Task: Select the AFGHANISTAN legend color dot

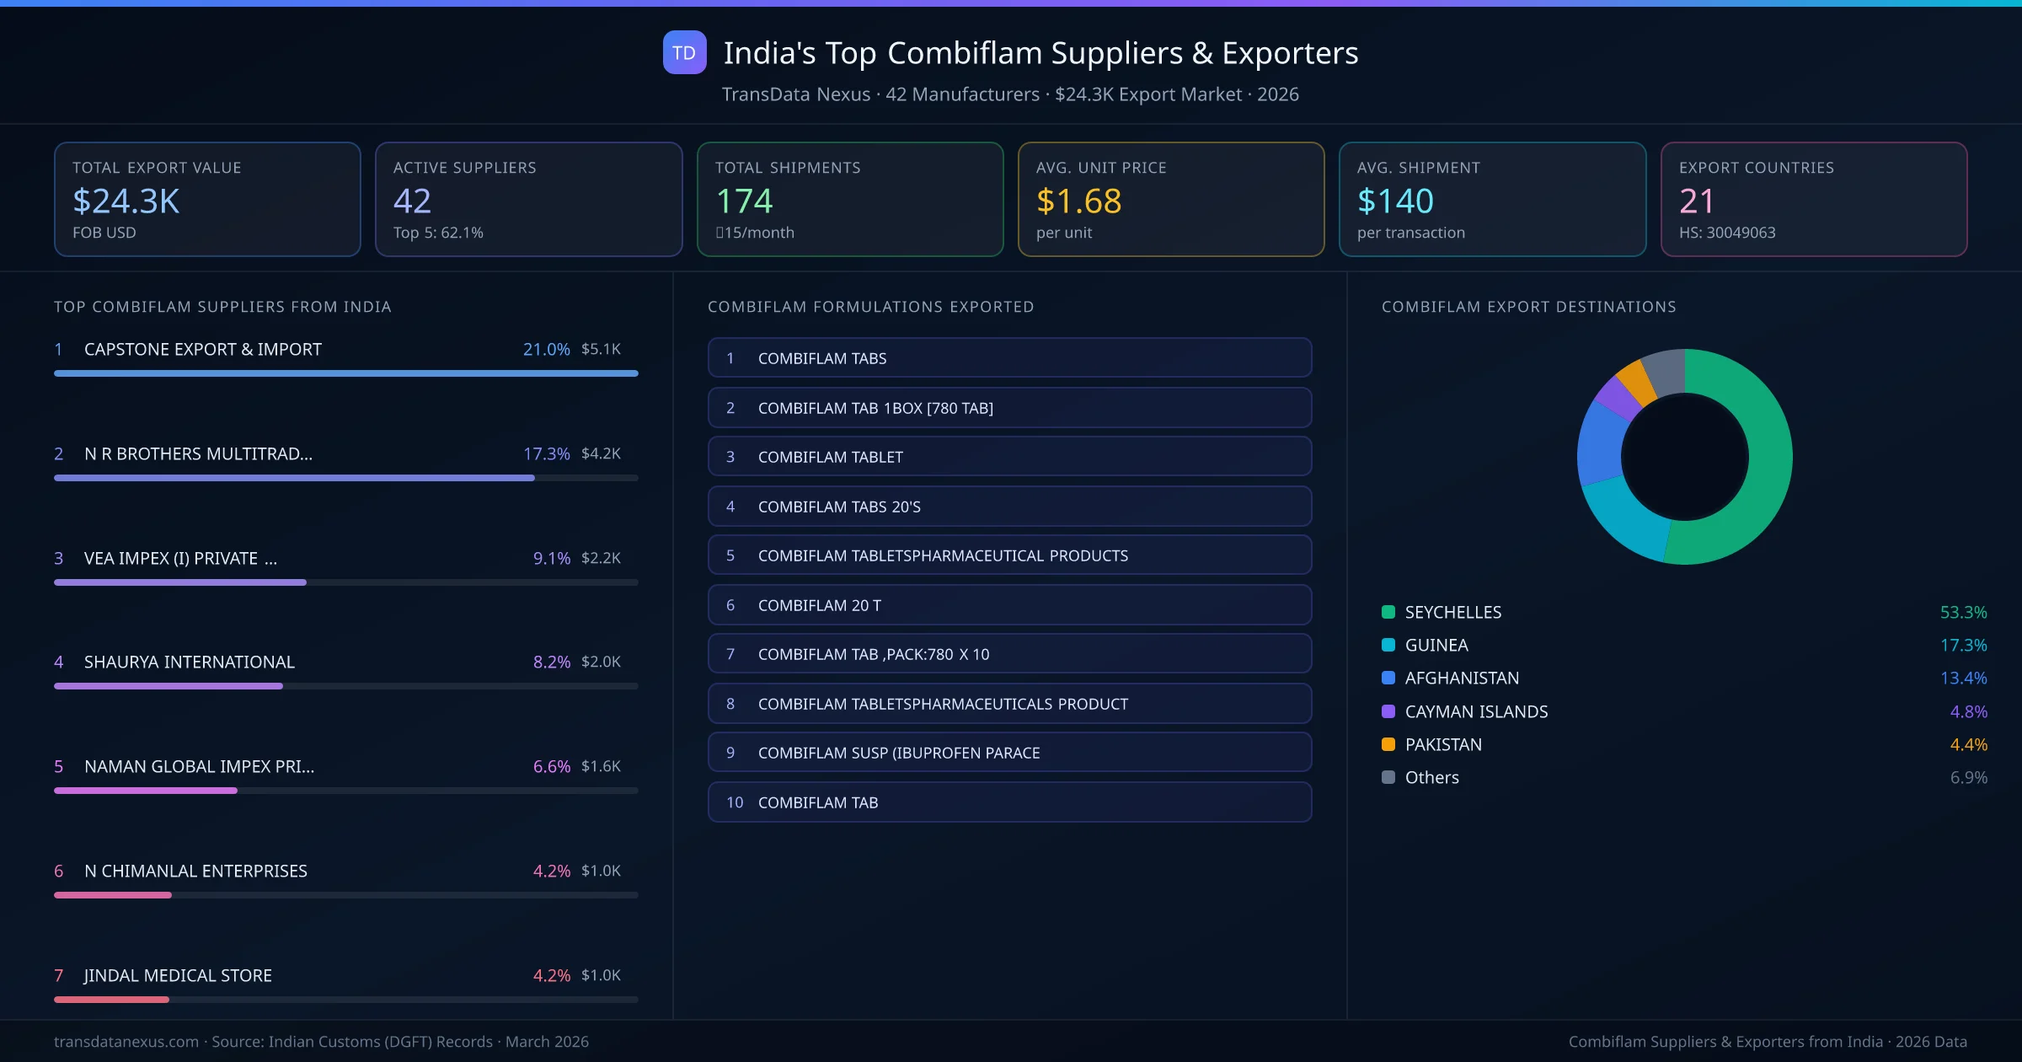Action: pyautogui.click(x=1387, y=678)
